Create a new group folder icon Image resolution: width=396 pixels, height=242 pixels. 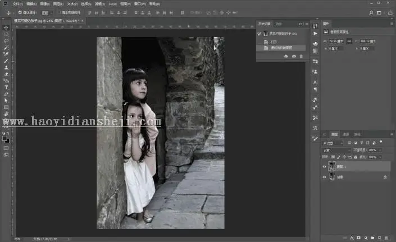point(372,238)
